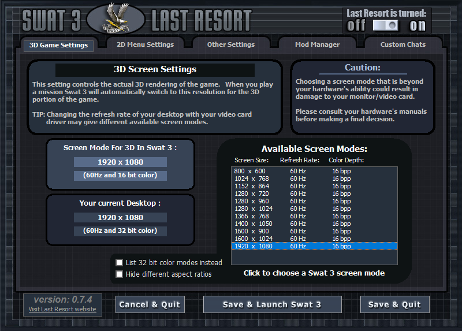This screenshot has width=462, height=331.
Task: Click the '(60Hz and 16 bit color)' field
Action: [120, 176]
